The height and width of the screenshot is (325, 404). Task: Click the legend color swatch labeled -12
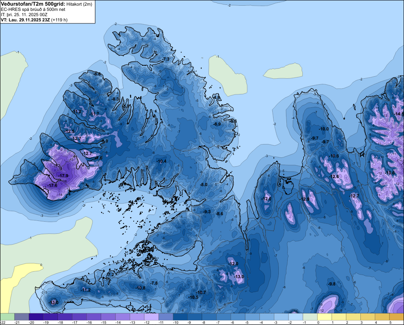(x=151, y=317)
